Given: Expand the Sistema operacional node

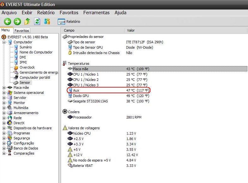Looking at the screenshot, I should (x=4, y=93).
